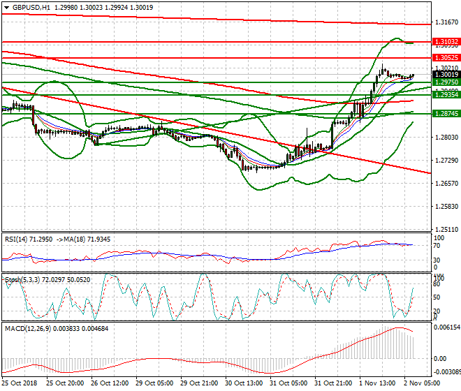Select the 1.28745 green level label

(x=446, y=114)
